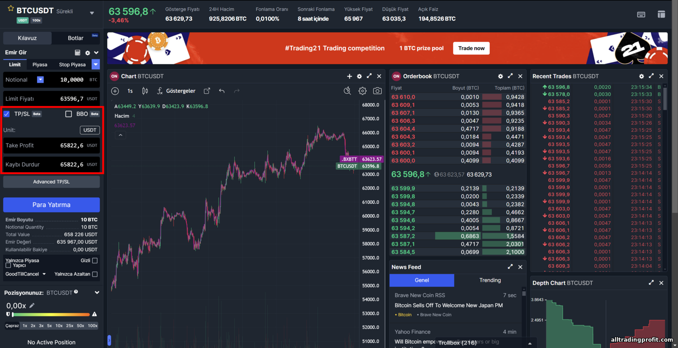Image resolution: width=678 pixels, height=348 pixels.
Task: Open GoodTillCancel time-in-force dropdown
Action: [x=26, y=274]
